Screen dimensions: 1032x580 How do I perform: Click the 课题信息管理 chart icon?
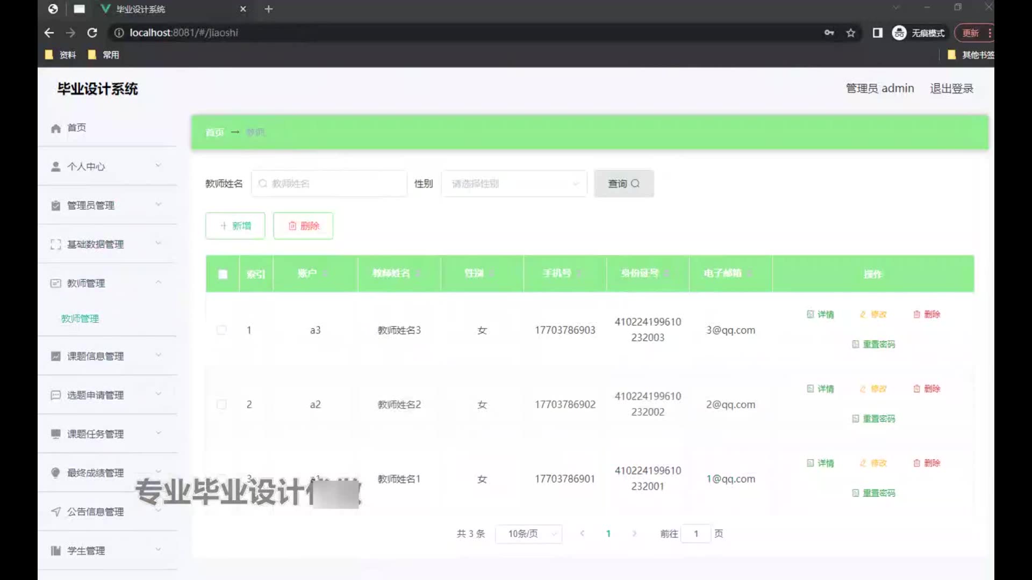point(55,356)
